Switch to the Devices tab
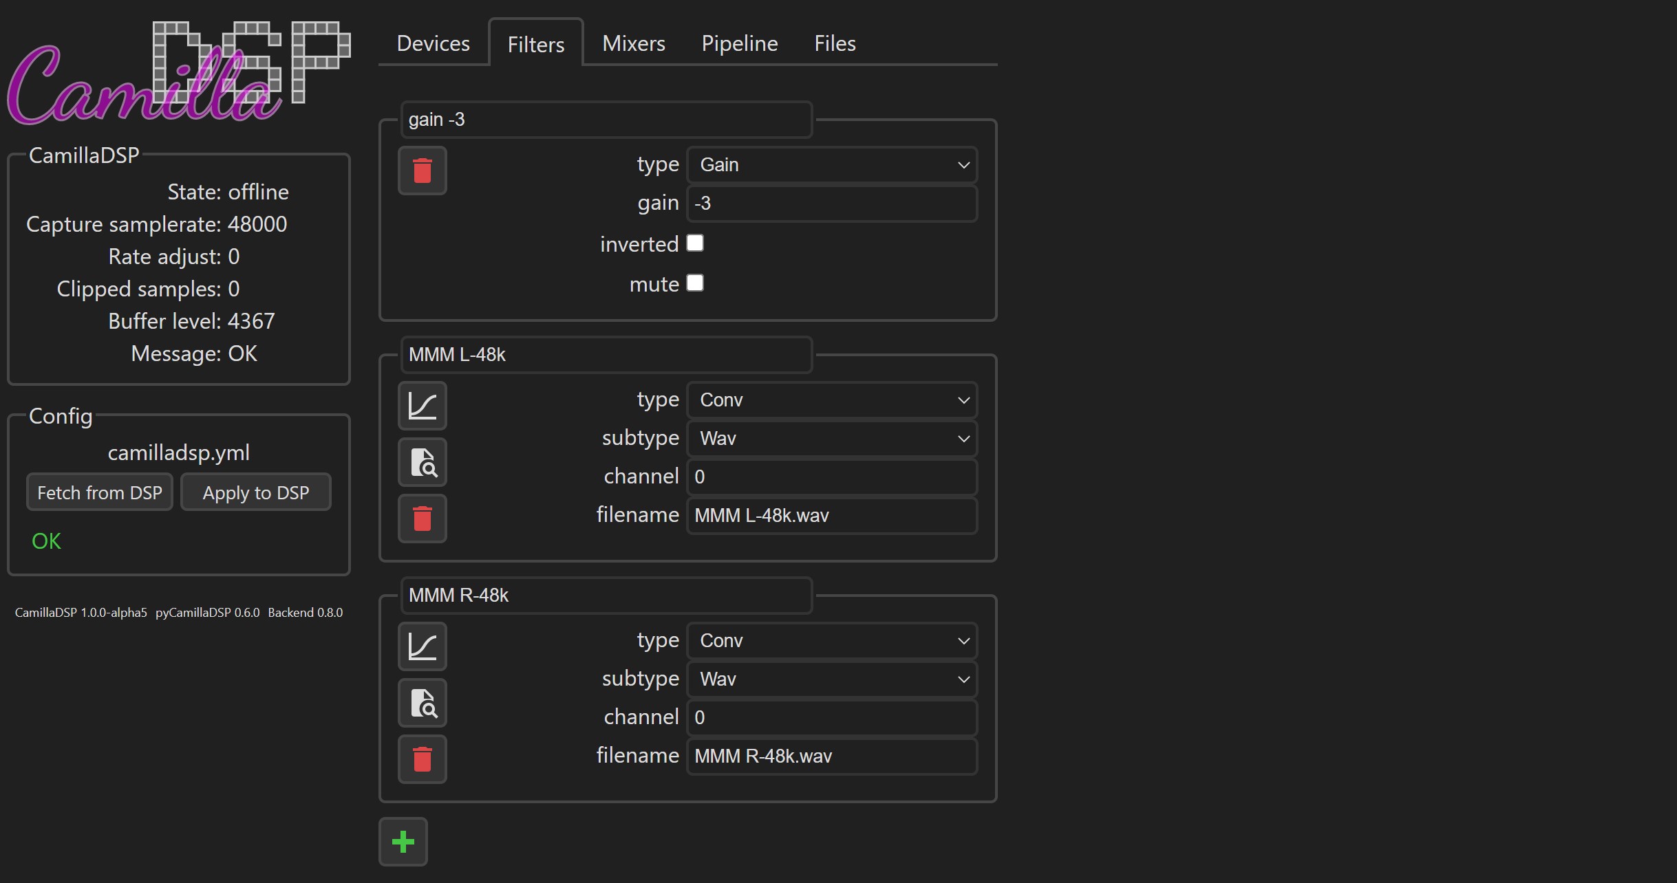Image resolution: width=1677 pixels, height=883 pixels. 434,43
